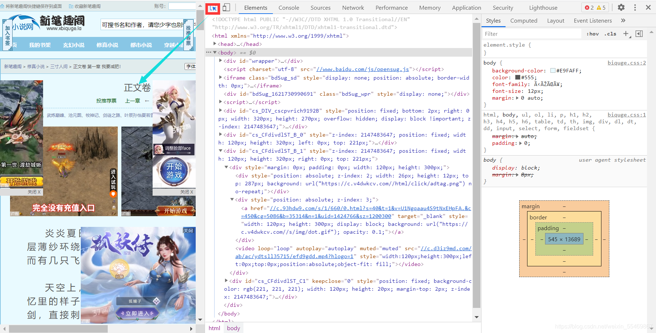Expand the bdSug_sd iframe node
This screenshot has height=333, width=656.
point(221,77)
